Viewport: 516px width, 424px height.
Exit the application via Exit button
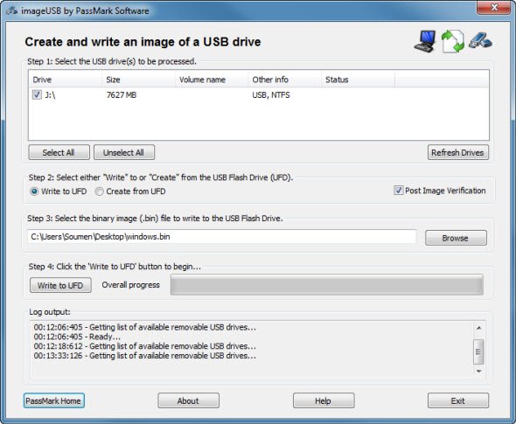click(x=458, y=400)
